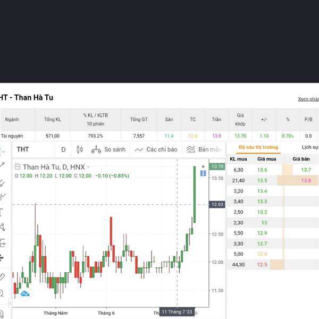The width and height of the screenshot is (319, 319).
Task: Toggle the magnet mode icon
Action: tap(2, 314)
